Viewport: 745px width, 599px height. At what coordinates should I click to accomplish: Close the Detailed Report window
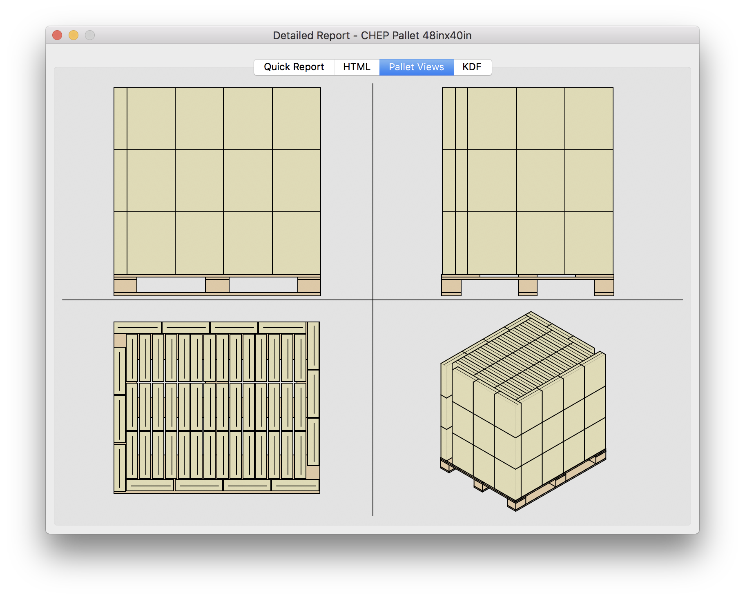57,35
